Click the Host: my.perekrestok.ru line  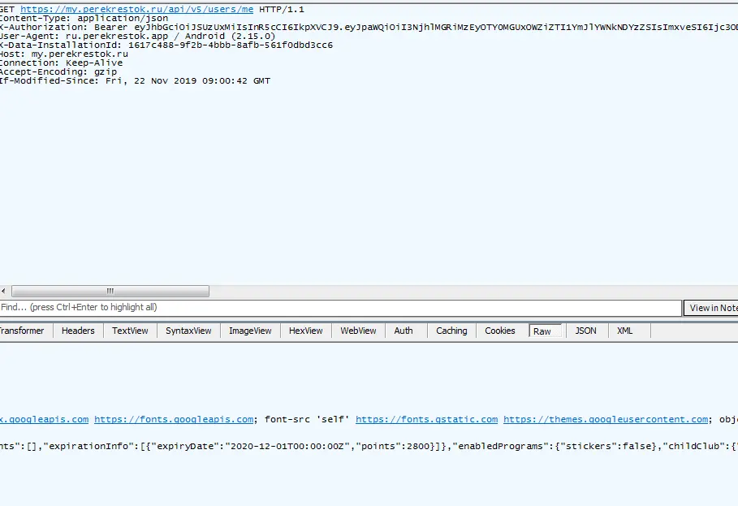click(64, 54)
